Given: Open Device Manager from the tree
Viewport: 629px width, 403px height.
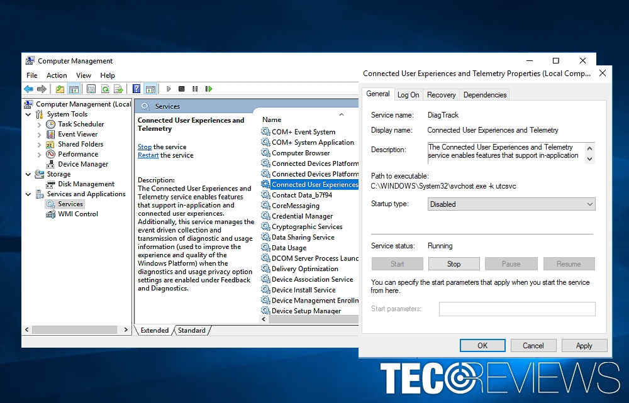Looking at the screenshot, I should coord(83,165).
